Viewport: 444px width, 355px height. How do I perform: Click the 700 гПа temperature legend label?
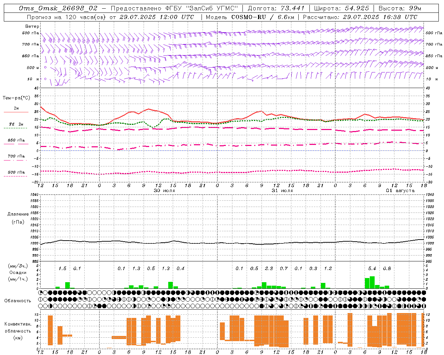[x=16, y=156]
